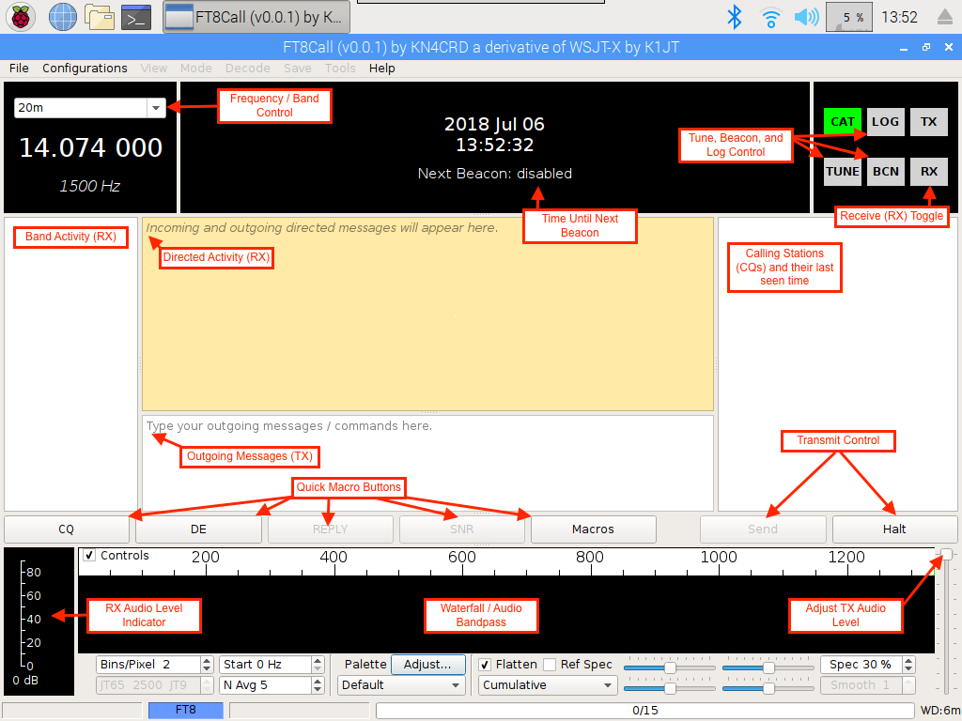Open the File menu

tap(19, 68)
